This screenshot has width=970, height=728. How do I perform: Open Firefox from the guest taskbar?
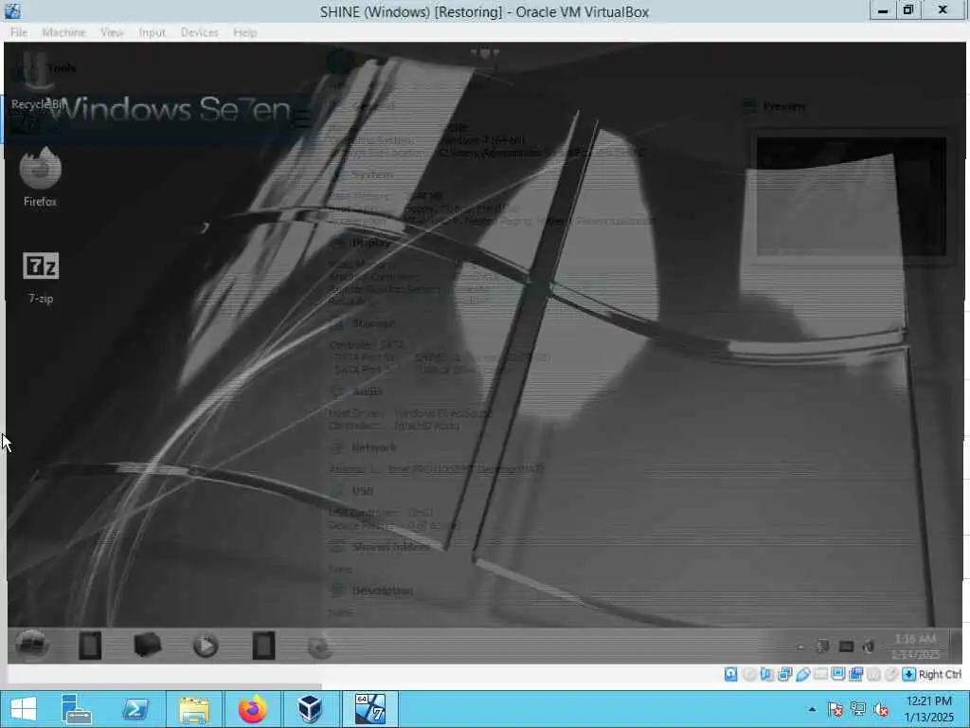pyautogui.click(x=320, y=646)
